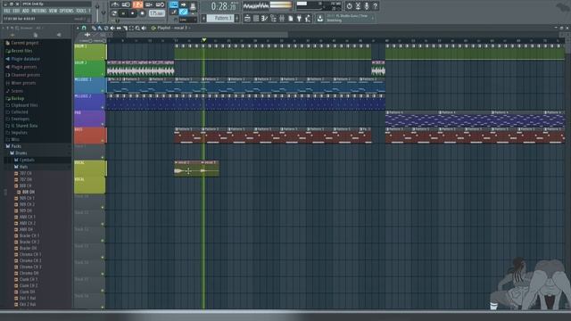Select the mute tool in playlist toolbar
The width and height of the screenshot is (571, 321).
pos(112,28)
